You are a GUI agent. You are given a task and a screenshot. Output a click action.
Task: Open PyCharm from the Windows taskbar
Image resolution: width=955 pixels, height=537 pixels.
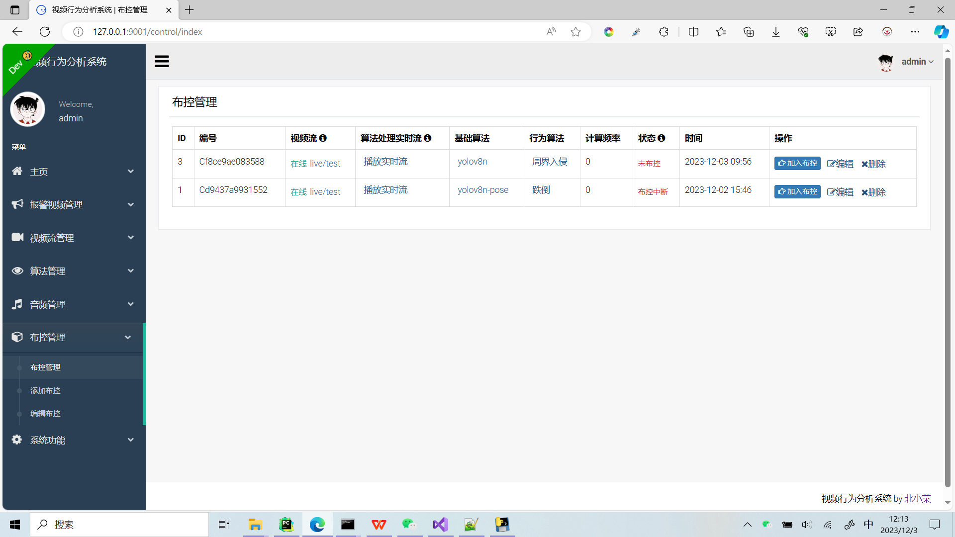point(286,525)
